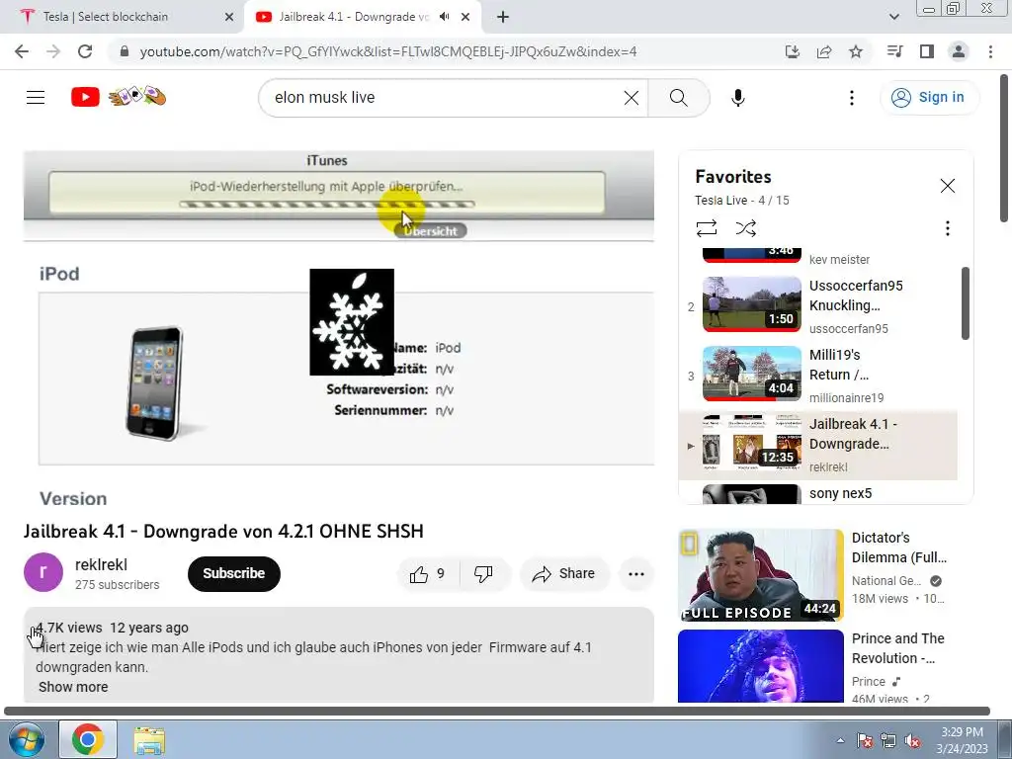Image resolution: width=1012 pixels, height=759 pixels.
Task: Click the page vertical scrollbar
Action: tap(1004, 148)
